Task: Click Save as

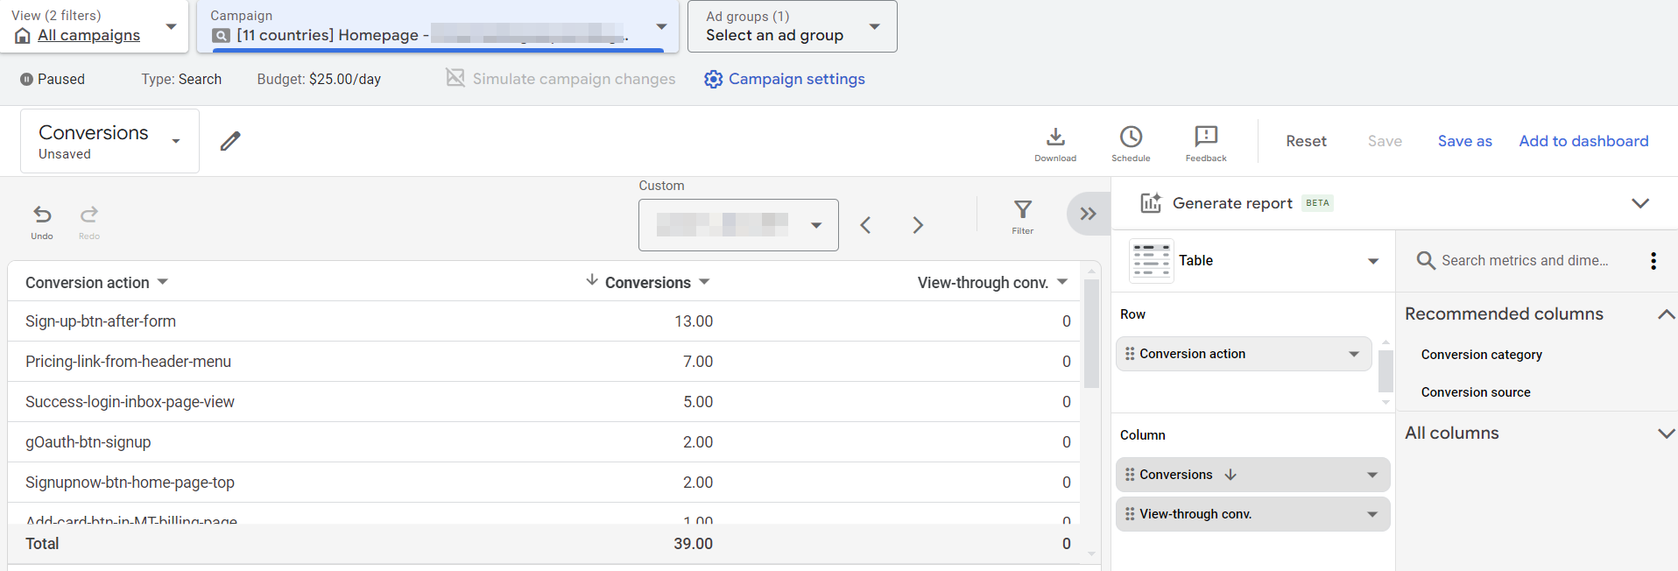Action: (1464, 141)
